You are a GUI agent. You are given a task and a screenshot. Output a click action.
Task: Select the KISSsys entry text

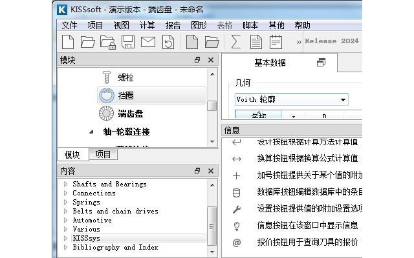pos(86,238)
